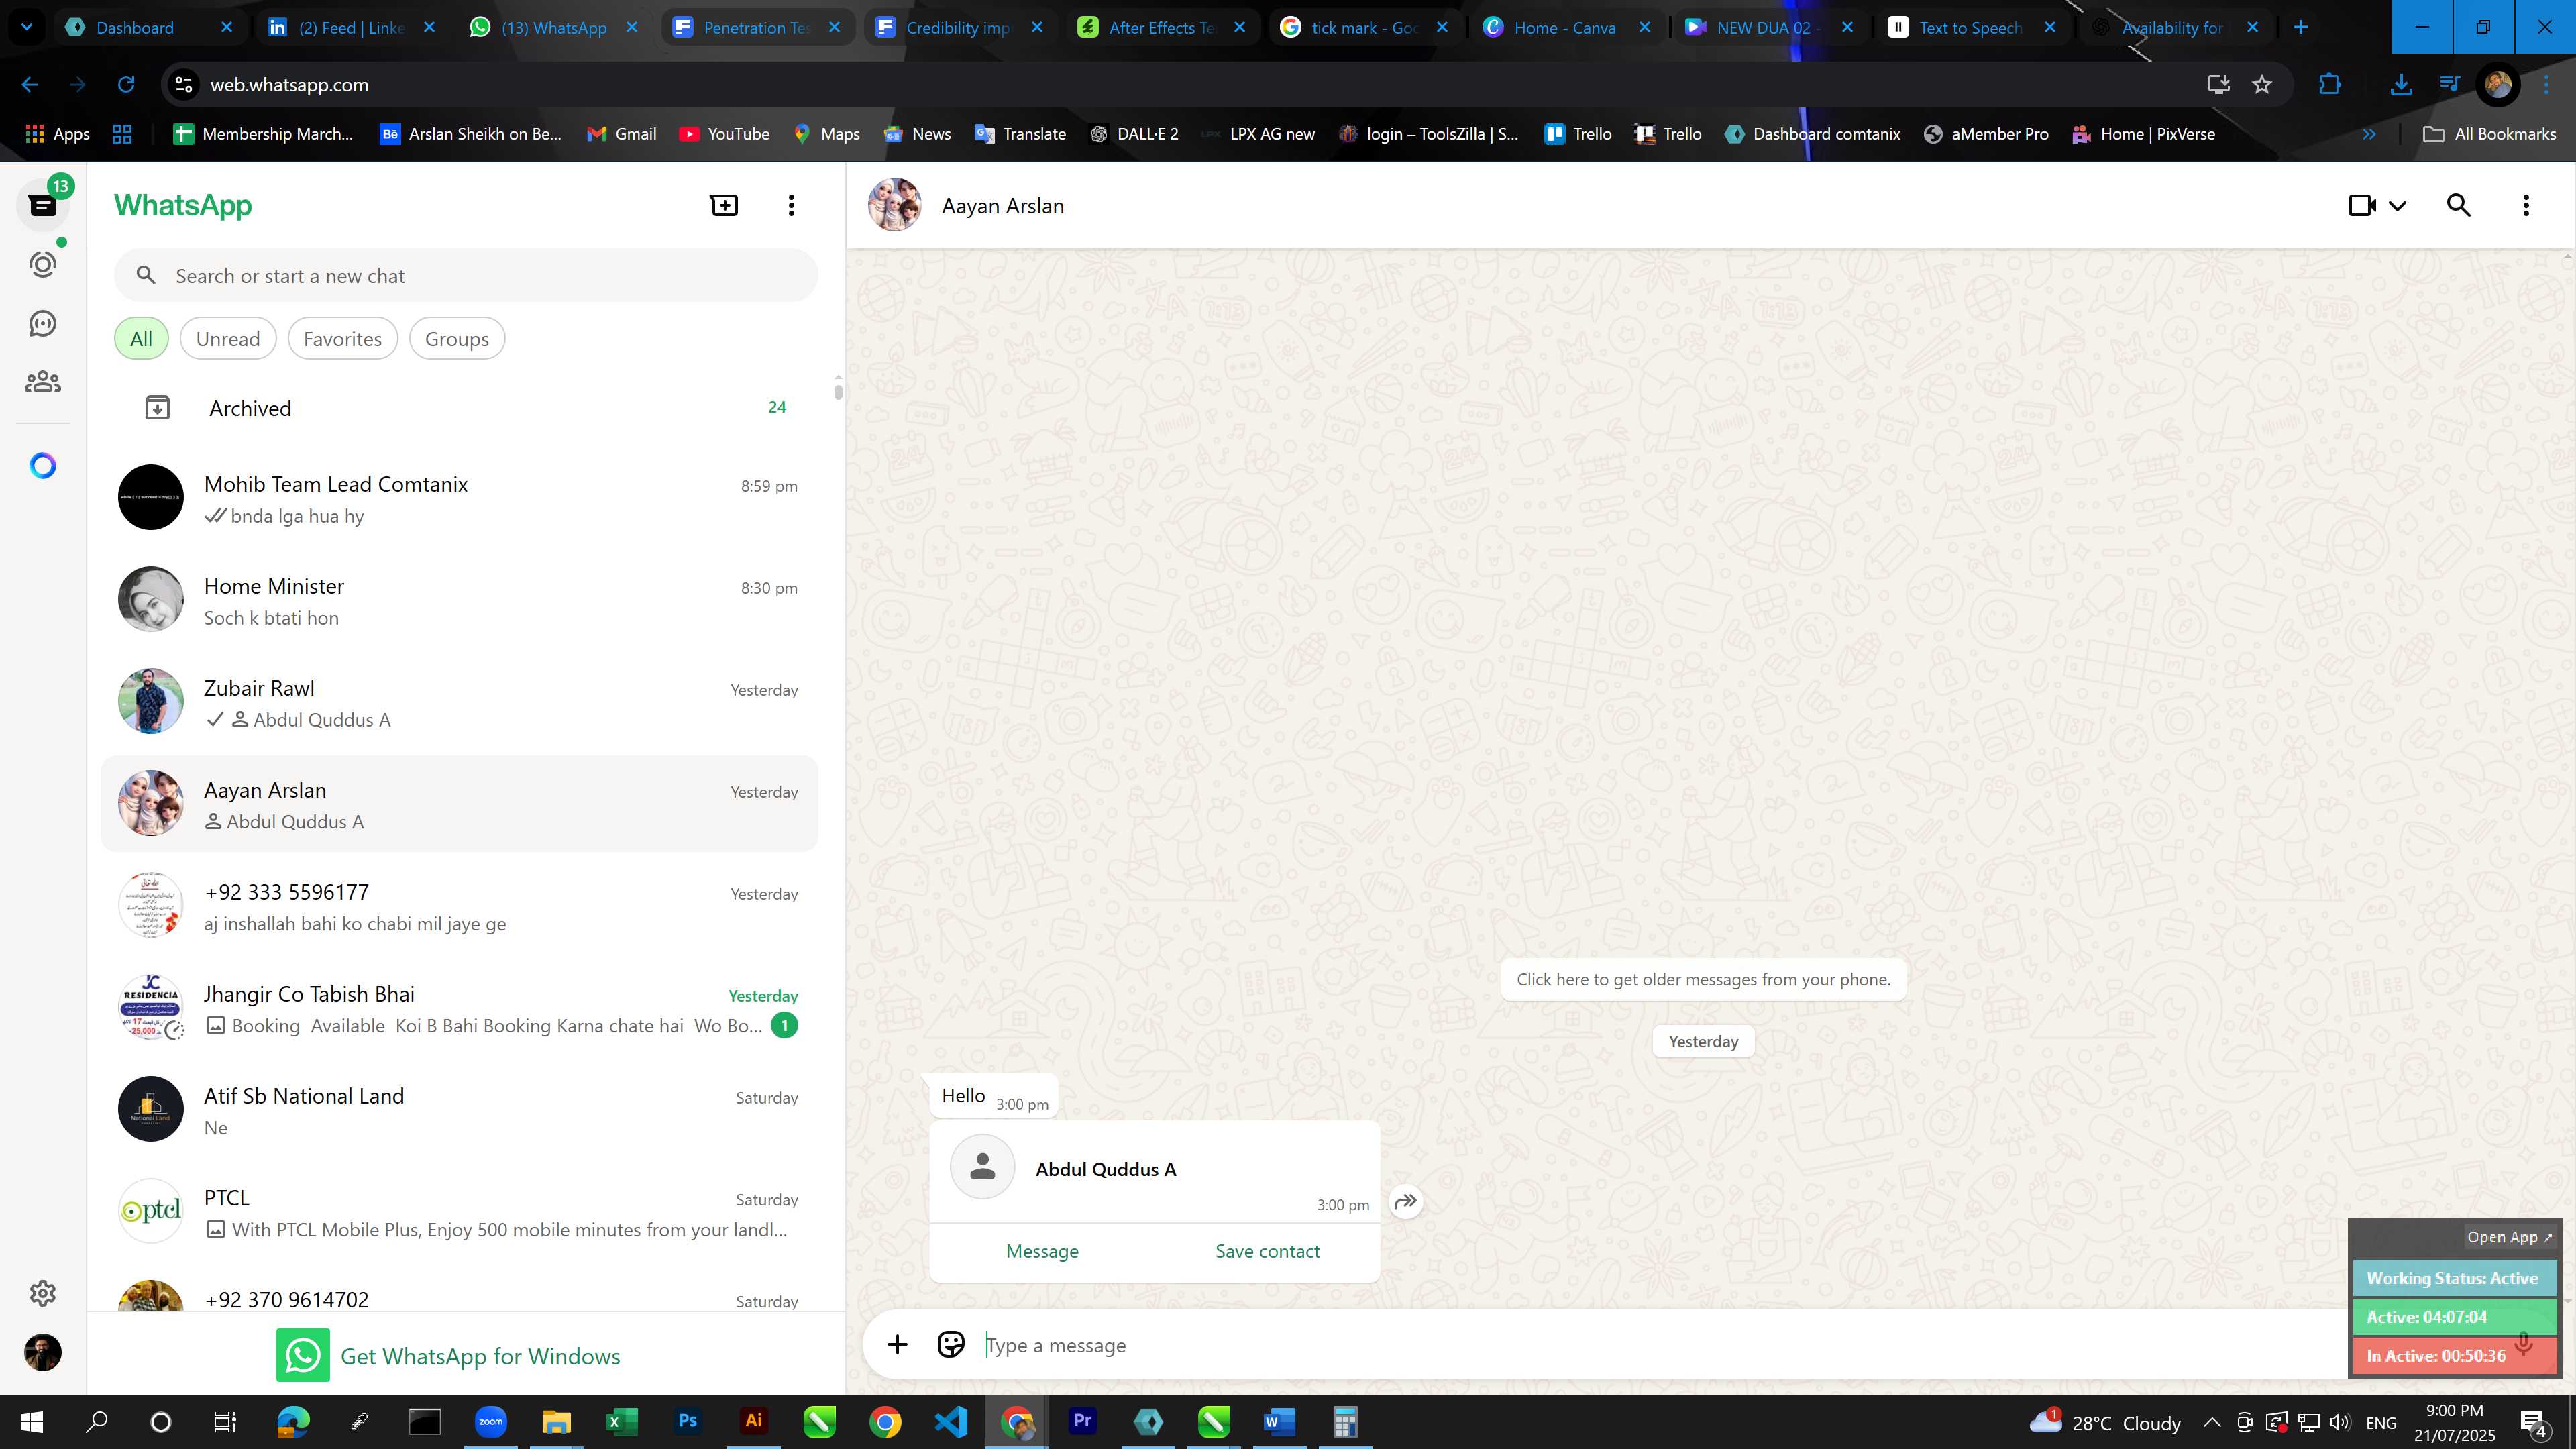Open a new browser tab

click(x=2301, y=28)
